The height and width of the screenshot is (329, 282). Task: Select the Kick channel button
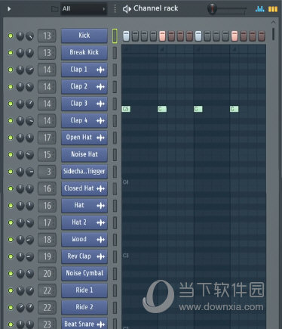point(84,36)
